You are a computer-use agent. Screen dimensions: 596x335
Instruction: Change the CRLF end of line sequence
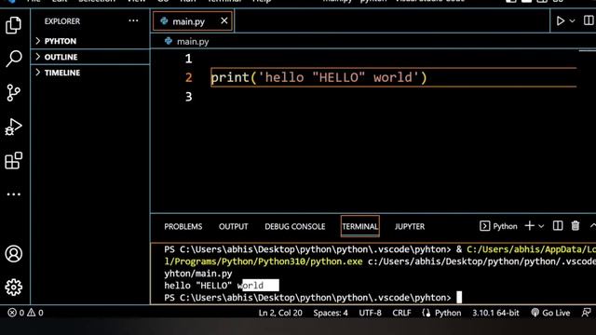pyautogui.click(x=401, y=313)
